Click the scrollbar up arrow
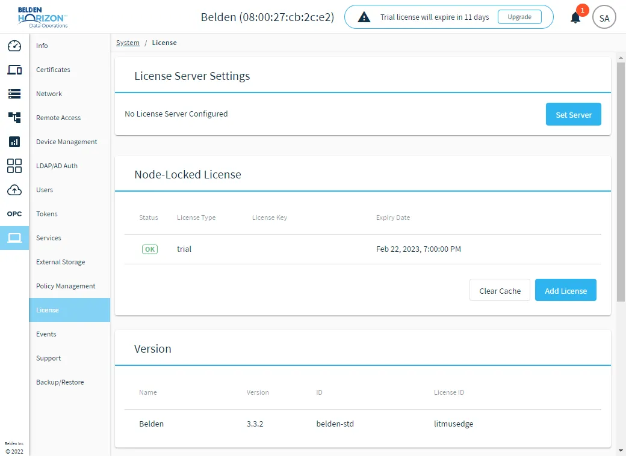This screenshot has height=456, width=626. [x=621, y=58]
